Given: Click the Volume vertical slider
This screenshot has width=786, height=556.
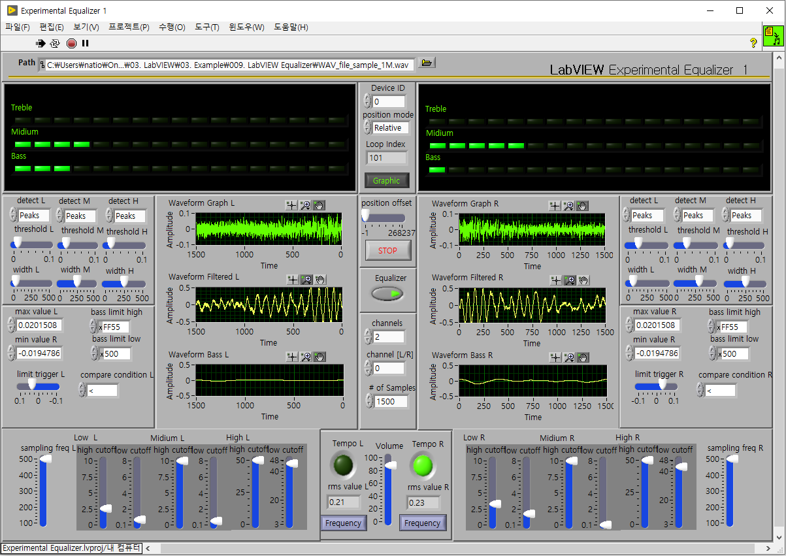Looking at the screenshot, I should [389, 490].
